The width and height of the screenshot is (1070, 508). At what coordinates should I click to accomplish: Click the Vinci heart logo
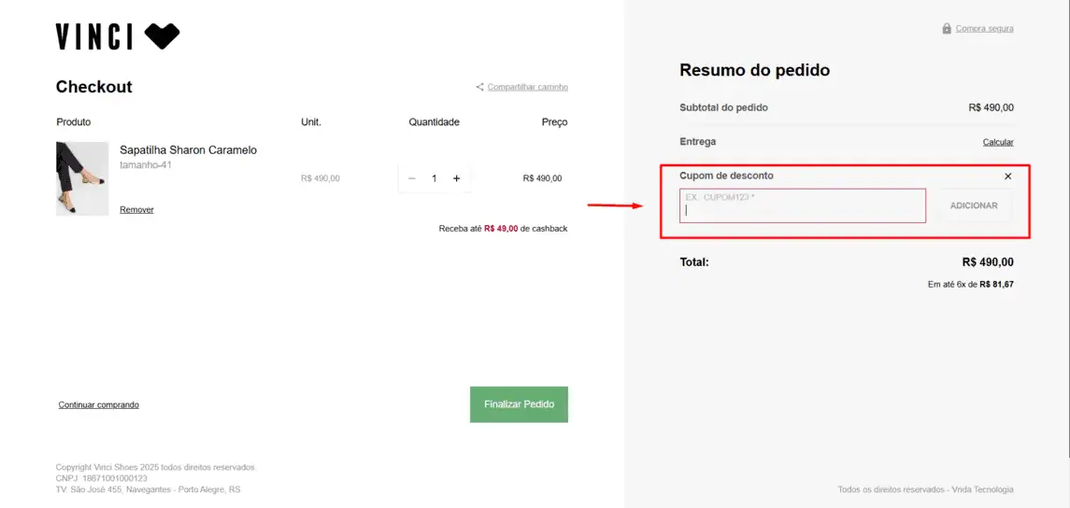click(162, 36)
